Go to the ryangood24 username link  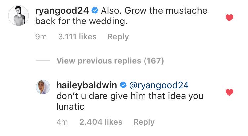(62, 11)
